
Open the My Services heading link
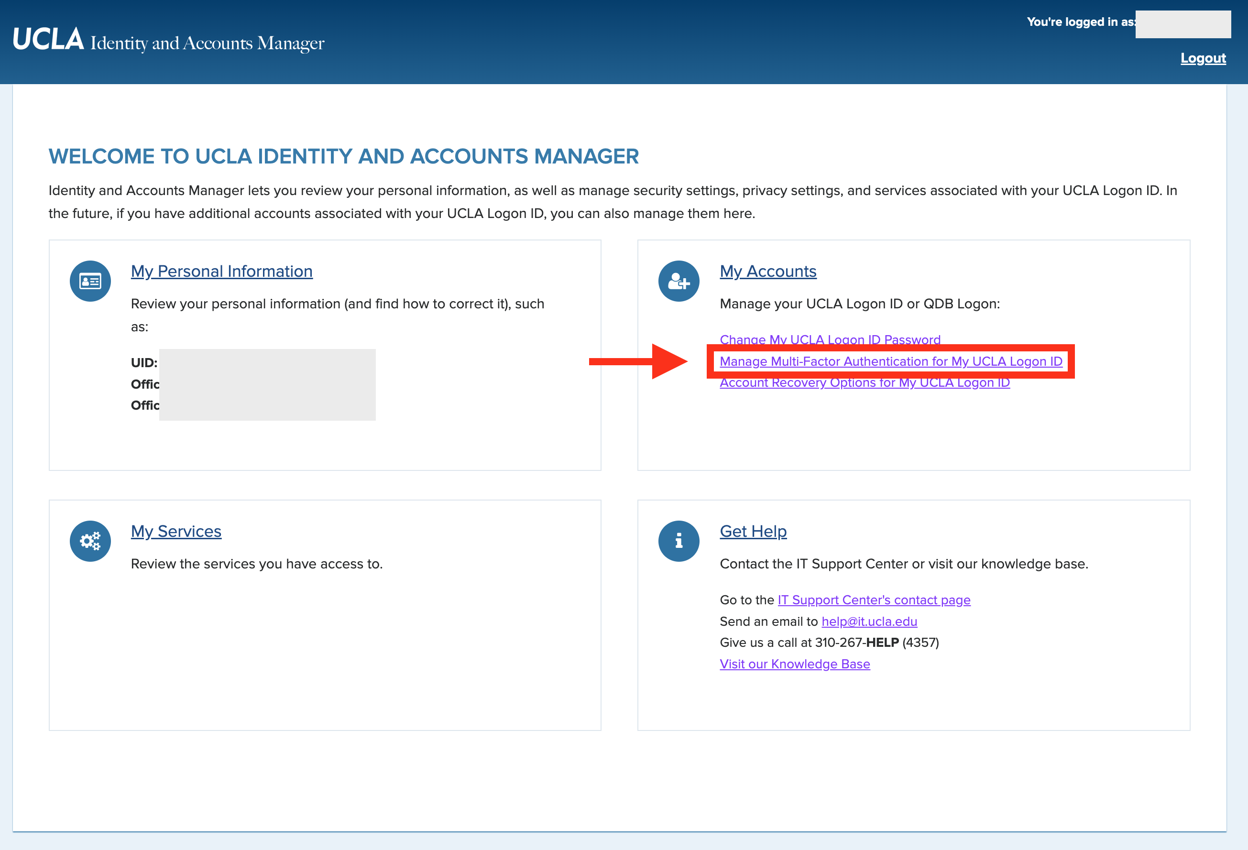(x=176, y=531)
